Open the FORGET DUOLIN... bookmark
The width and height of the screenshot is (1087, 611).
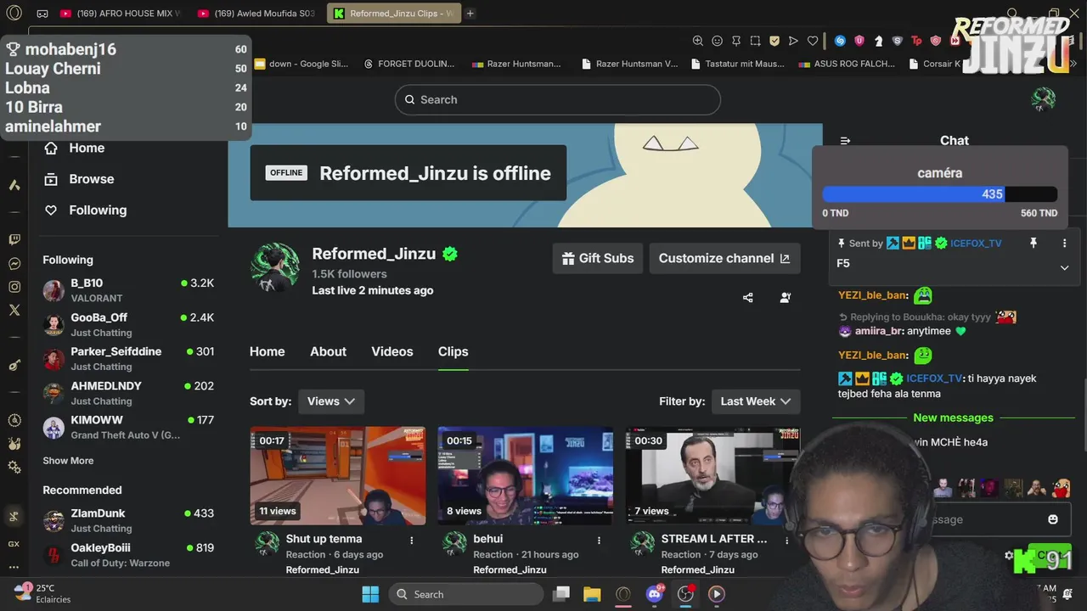[409, 64]
